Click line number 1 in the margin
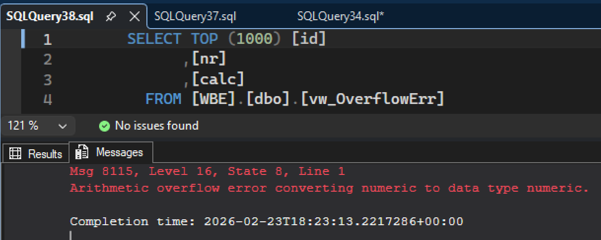The image size is (601, 240). (x=47, y=39)
